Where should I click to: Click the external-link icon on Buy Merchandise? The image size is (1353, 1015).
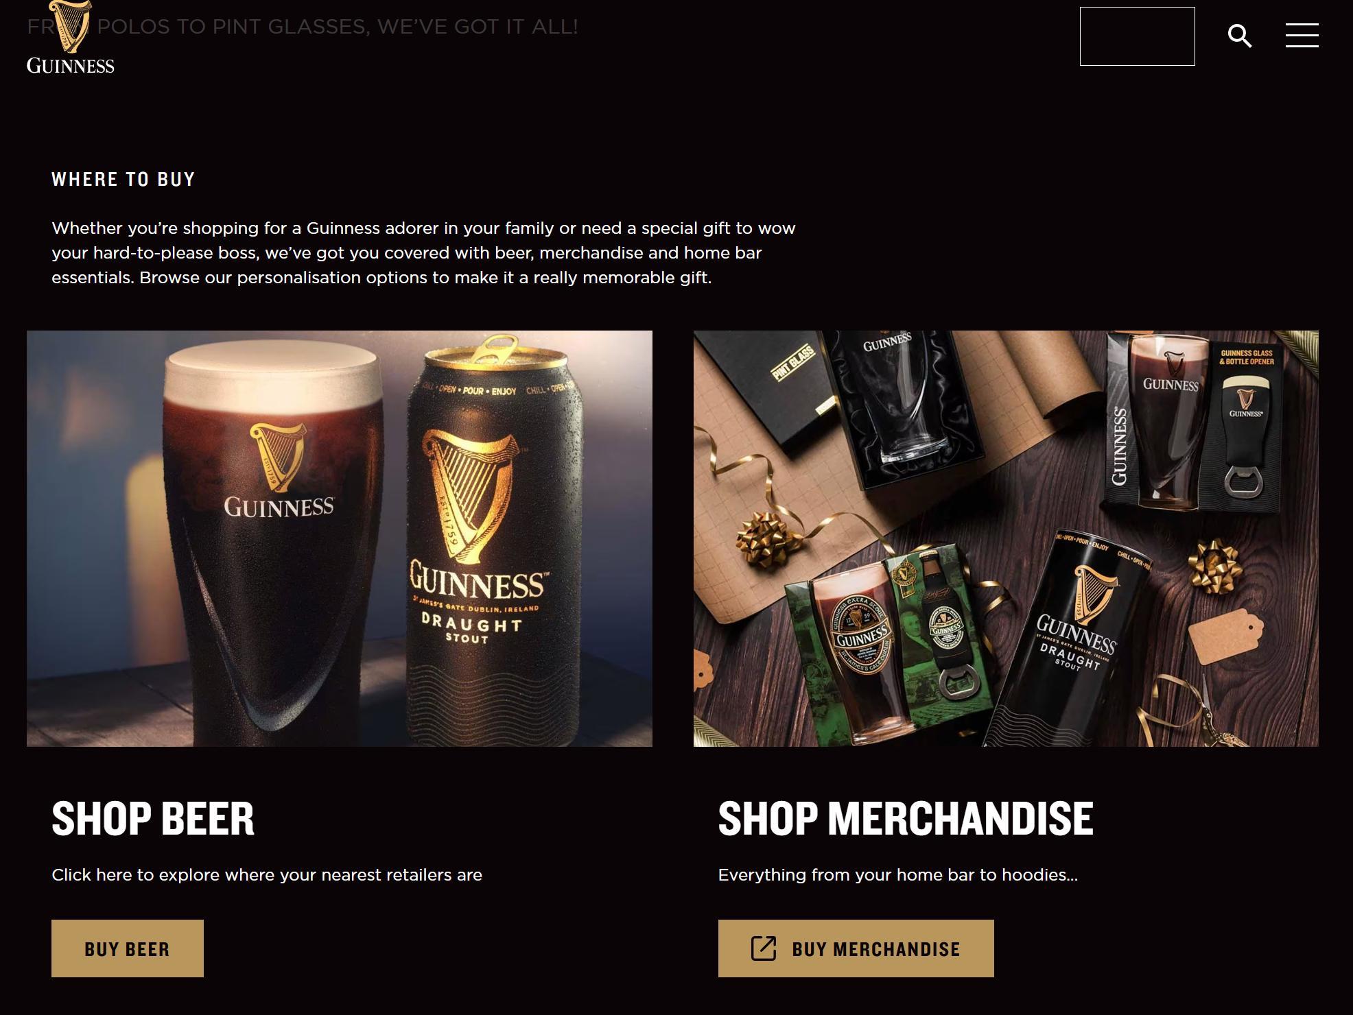(763, 948)
